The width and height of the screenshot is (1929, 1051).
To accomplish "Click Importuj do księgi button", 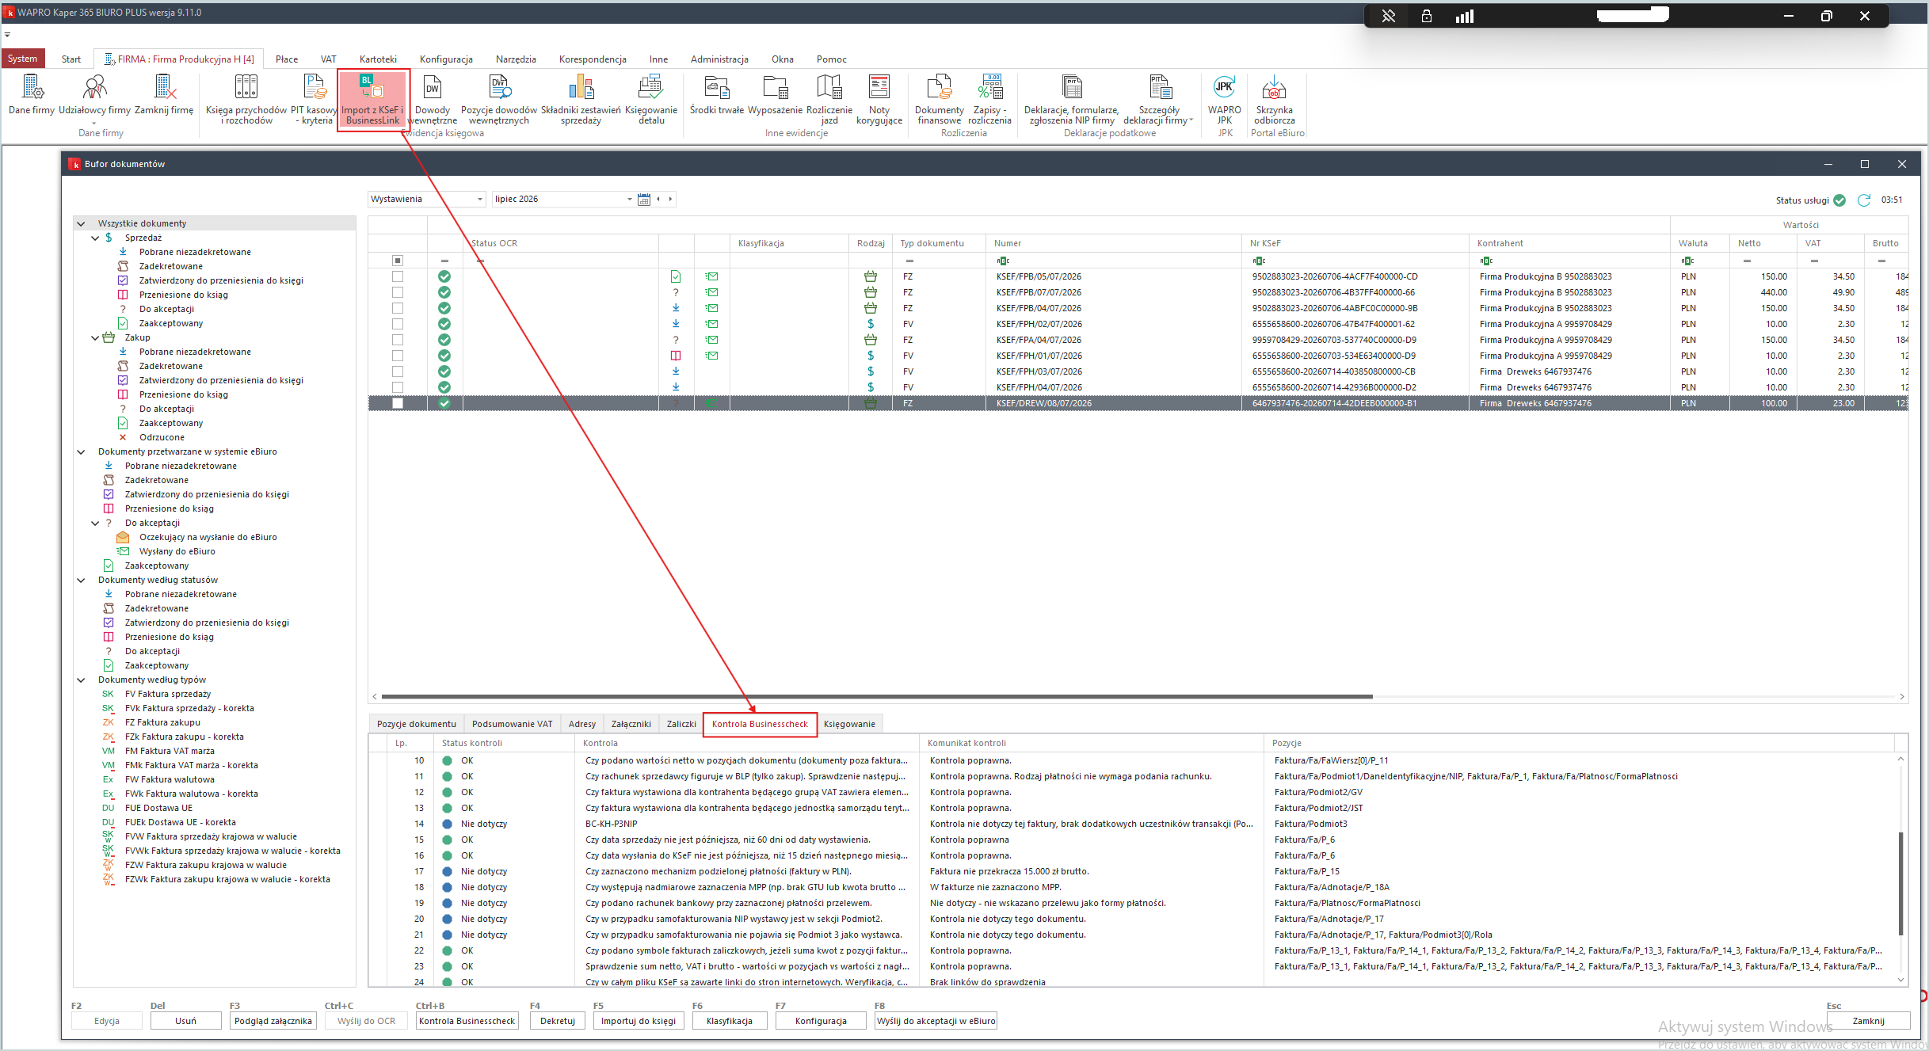I will (x=639, y=1021).
